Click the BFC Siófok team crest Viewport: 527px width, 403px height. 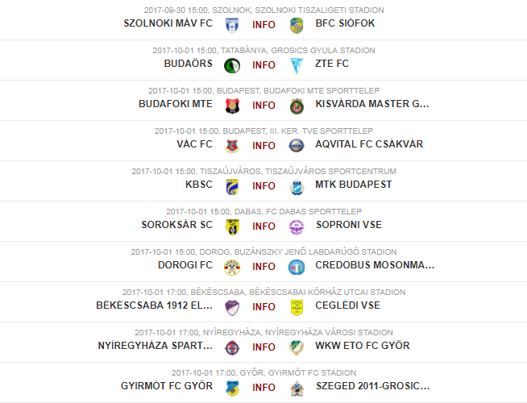tap(297, 26)
